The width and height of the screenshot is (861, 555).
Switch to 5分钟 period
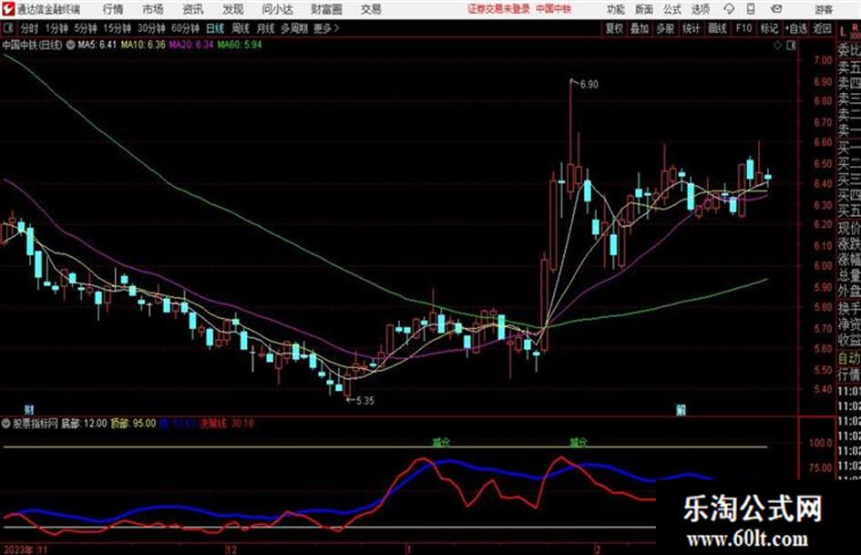click(85, 28)
